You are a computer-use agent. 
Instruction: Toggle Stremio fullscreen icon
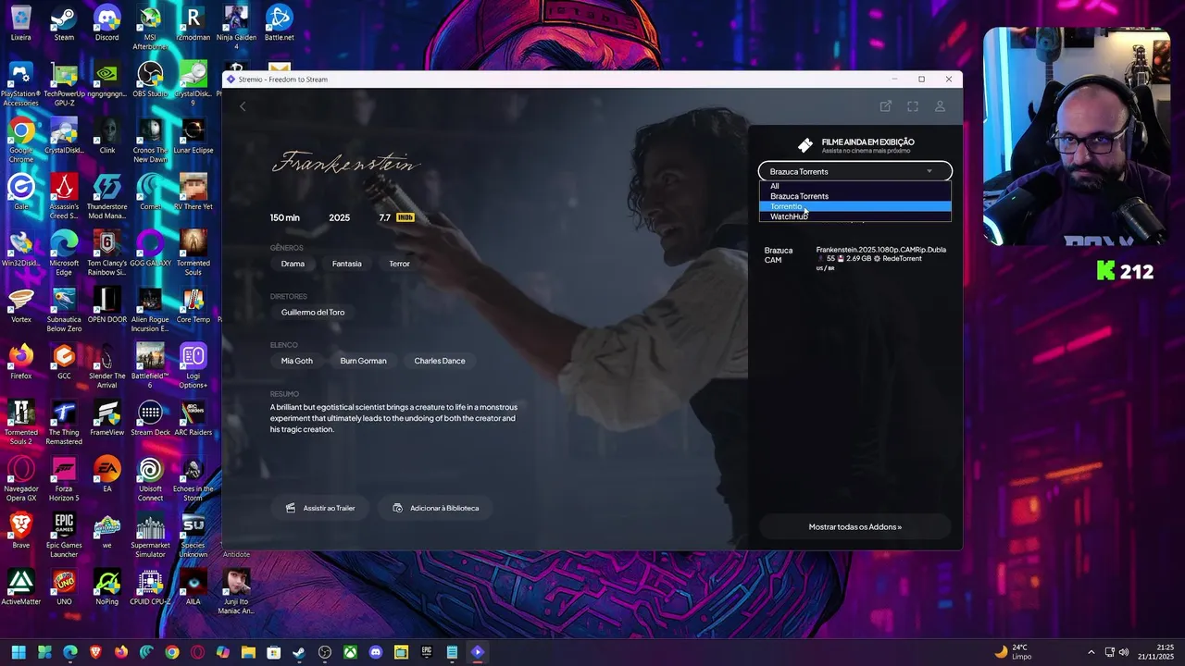tap(913, 106)
